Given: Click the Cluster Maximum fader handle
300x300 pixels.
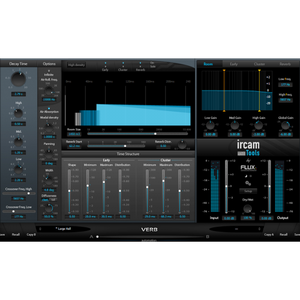Looking at the screenshot, I should coord(163,181).
